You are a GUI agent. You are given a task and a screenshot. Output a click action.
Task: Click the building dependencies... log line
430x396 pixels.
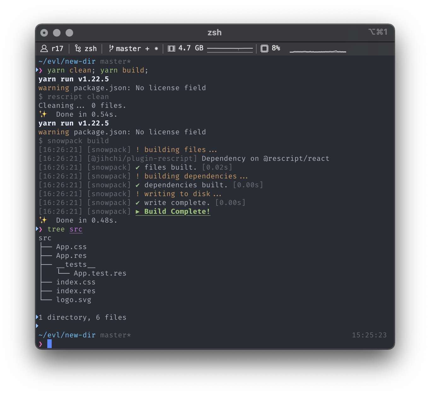coord(143,176)
